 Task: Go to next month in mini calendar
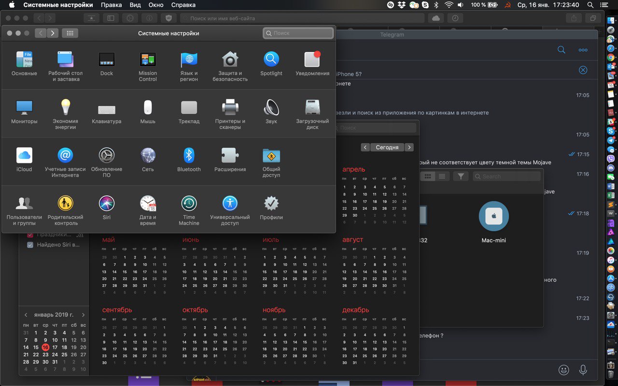coord(83,315)
